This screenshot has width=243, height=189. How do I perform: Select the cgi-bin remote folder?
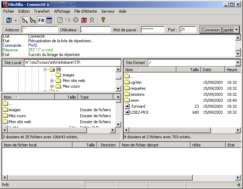[x=136, y=82]
